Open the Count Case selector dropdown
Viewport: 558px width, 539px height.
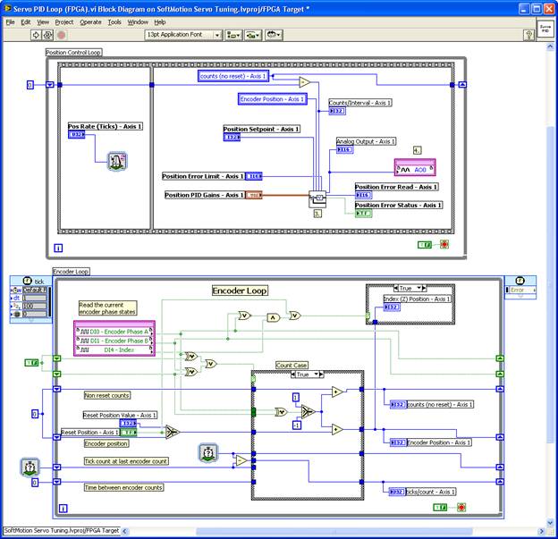pyautogui.click(x=308, y=375)
